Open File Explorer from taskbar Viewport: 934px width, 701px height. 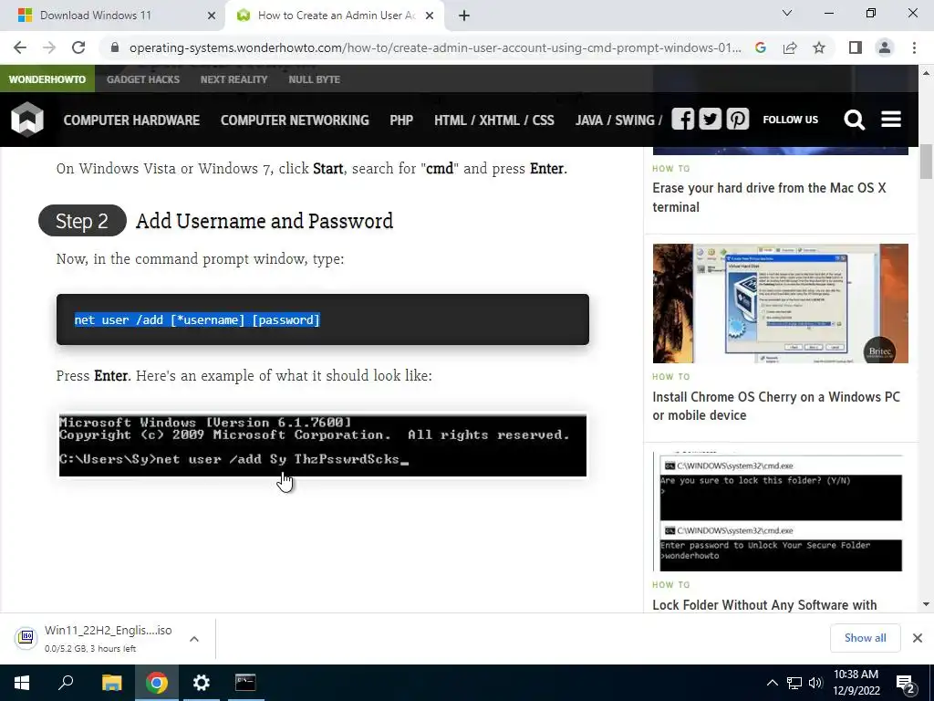[x=111, y=683]
